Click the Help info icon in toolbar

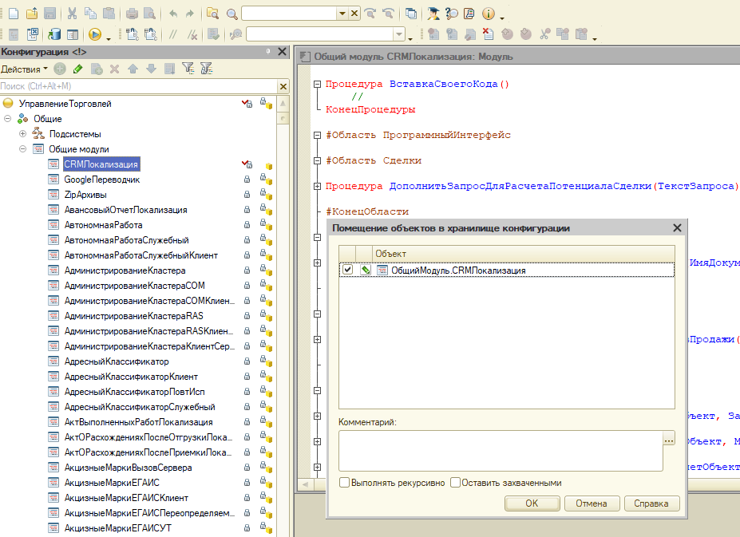tap(489, 14)
